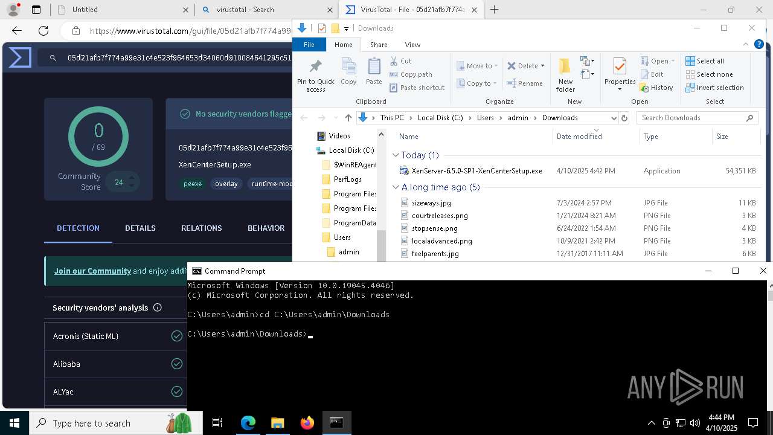Click Rename in the Organize group

pos(524,83)
